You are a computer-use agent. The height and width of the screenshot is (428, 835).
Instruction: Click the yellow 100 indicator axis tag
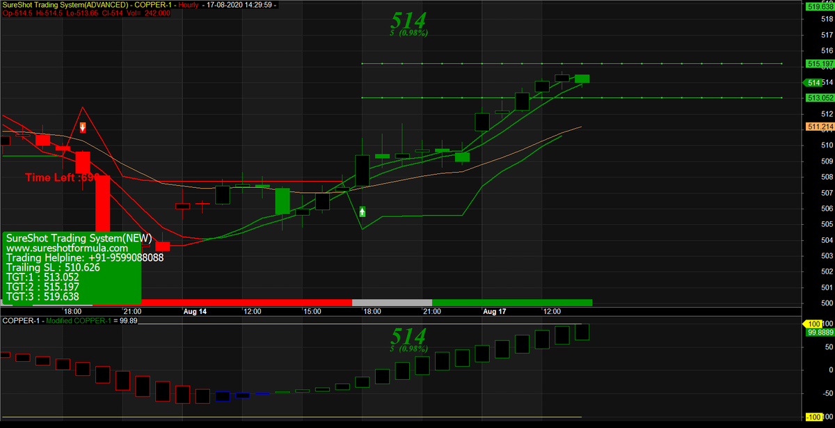coord(813,324)
